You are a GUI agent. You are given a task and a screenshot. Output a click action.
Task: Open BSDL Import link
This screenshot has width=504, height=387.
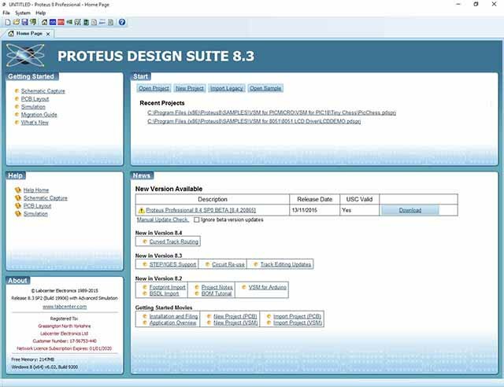click(x=164, y=293)
